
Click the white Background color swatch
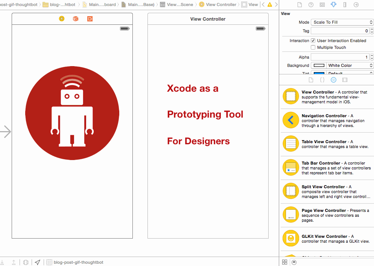319,65
